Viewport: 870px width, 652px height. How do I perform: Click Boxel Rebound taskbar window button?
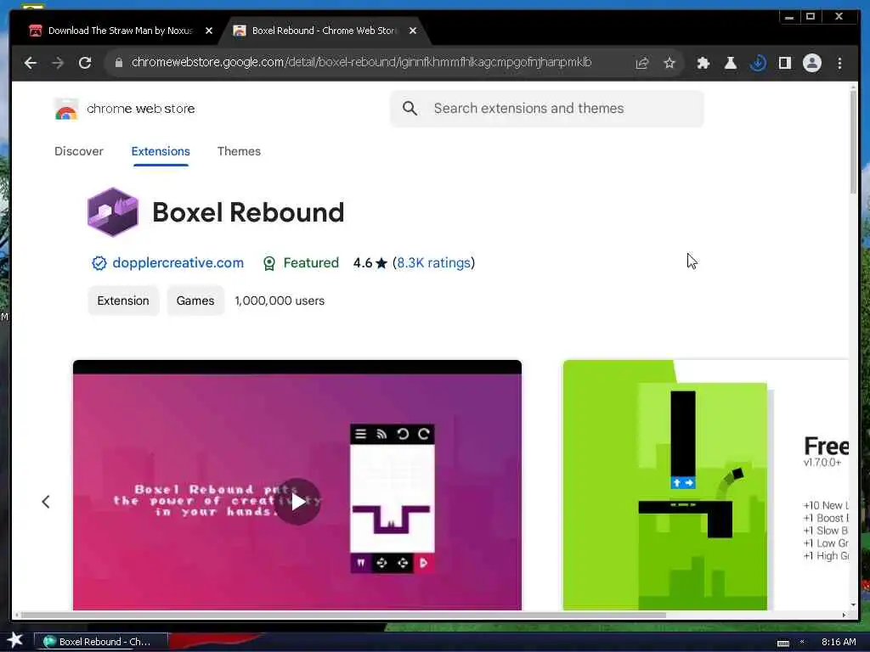[x=101, y=642]
